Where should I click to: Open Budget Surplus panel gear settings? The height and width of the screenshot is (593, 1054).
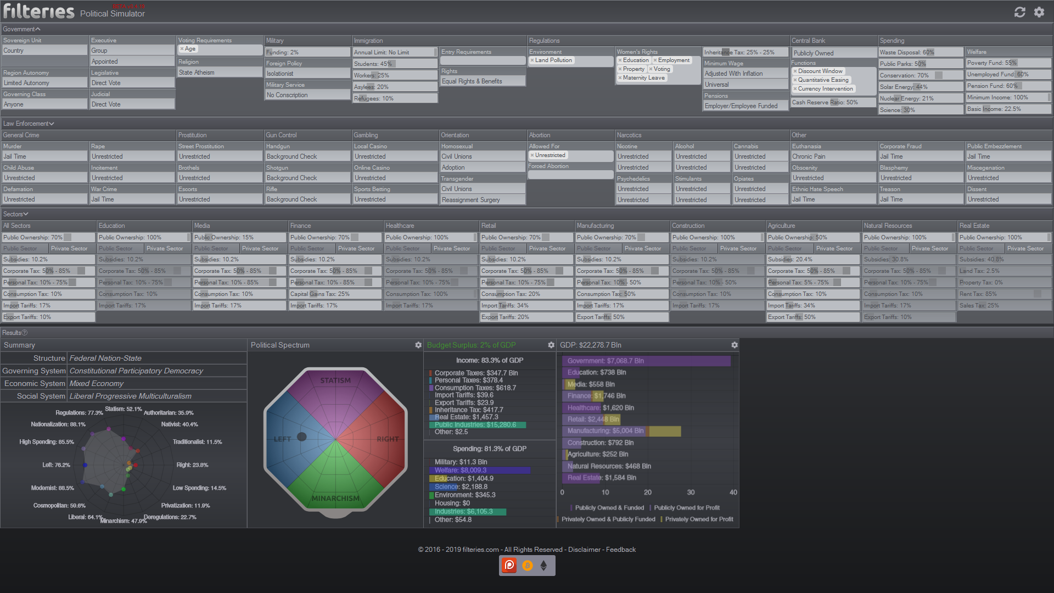(x=551, y=345)
